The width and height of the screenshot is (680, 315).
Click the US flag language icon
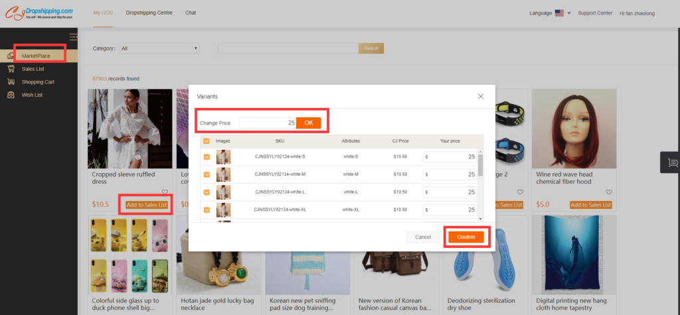[x=559, y=13]
